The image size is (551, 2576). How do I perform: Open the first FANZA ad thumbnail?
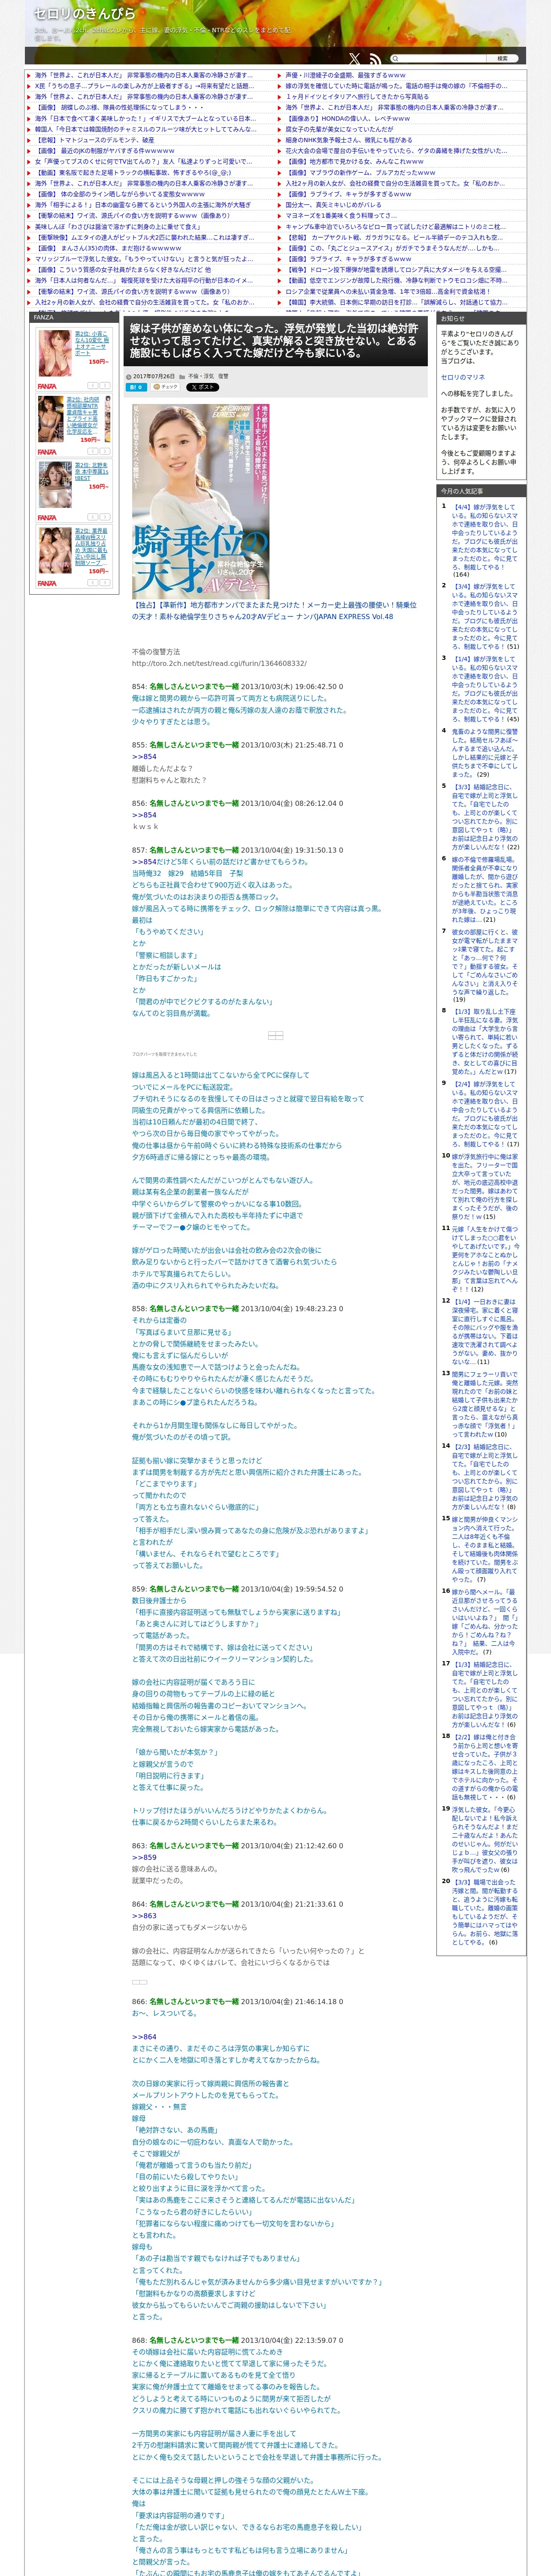54,353
